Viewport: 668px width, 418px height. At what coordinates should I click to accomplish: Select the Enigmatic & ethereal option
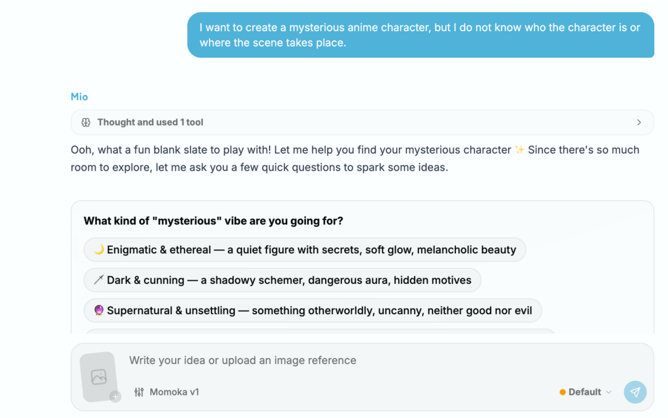click(x=305, y=250)
